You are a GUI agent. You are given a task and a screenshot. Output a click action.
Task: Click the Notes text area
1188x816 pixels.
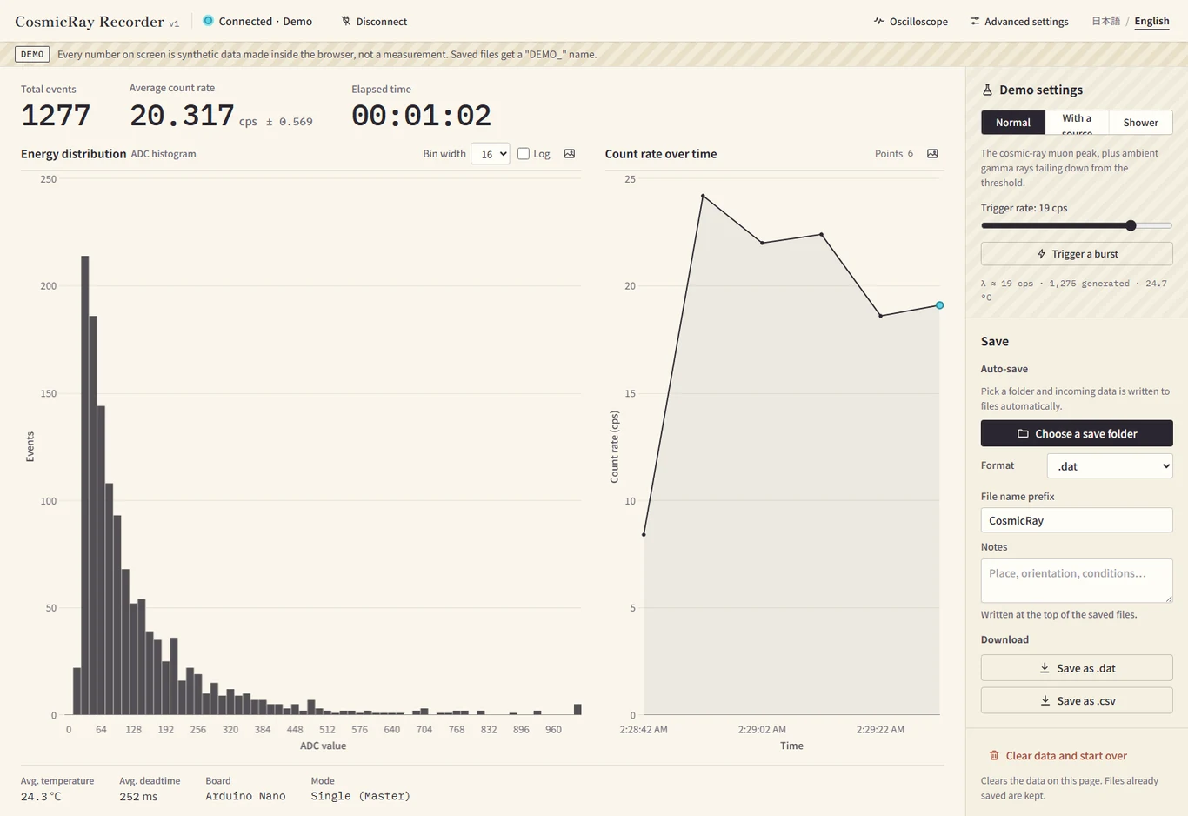tap(1077, 580)
